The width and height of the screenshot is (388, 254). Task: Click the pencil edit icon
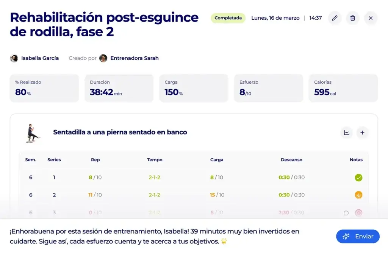pos(335,18)
